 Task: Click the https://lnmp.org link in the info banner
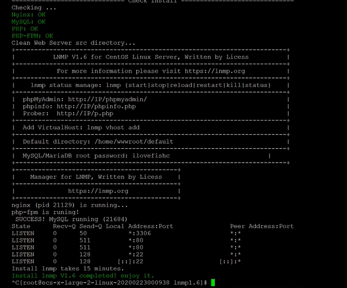215,71
